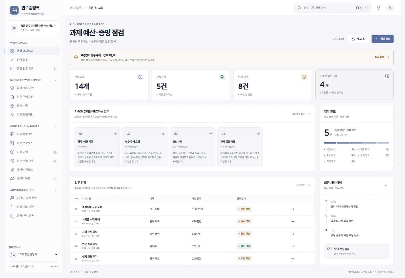
Task: Go to 통합 업무 목록 menu item
Action: [x=34, y=68]
